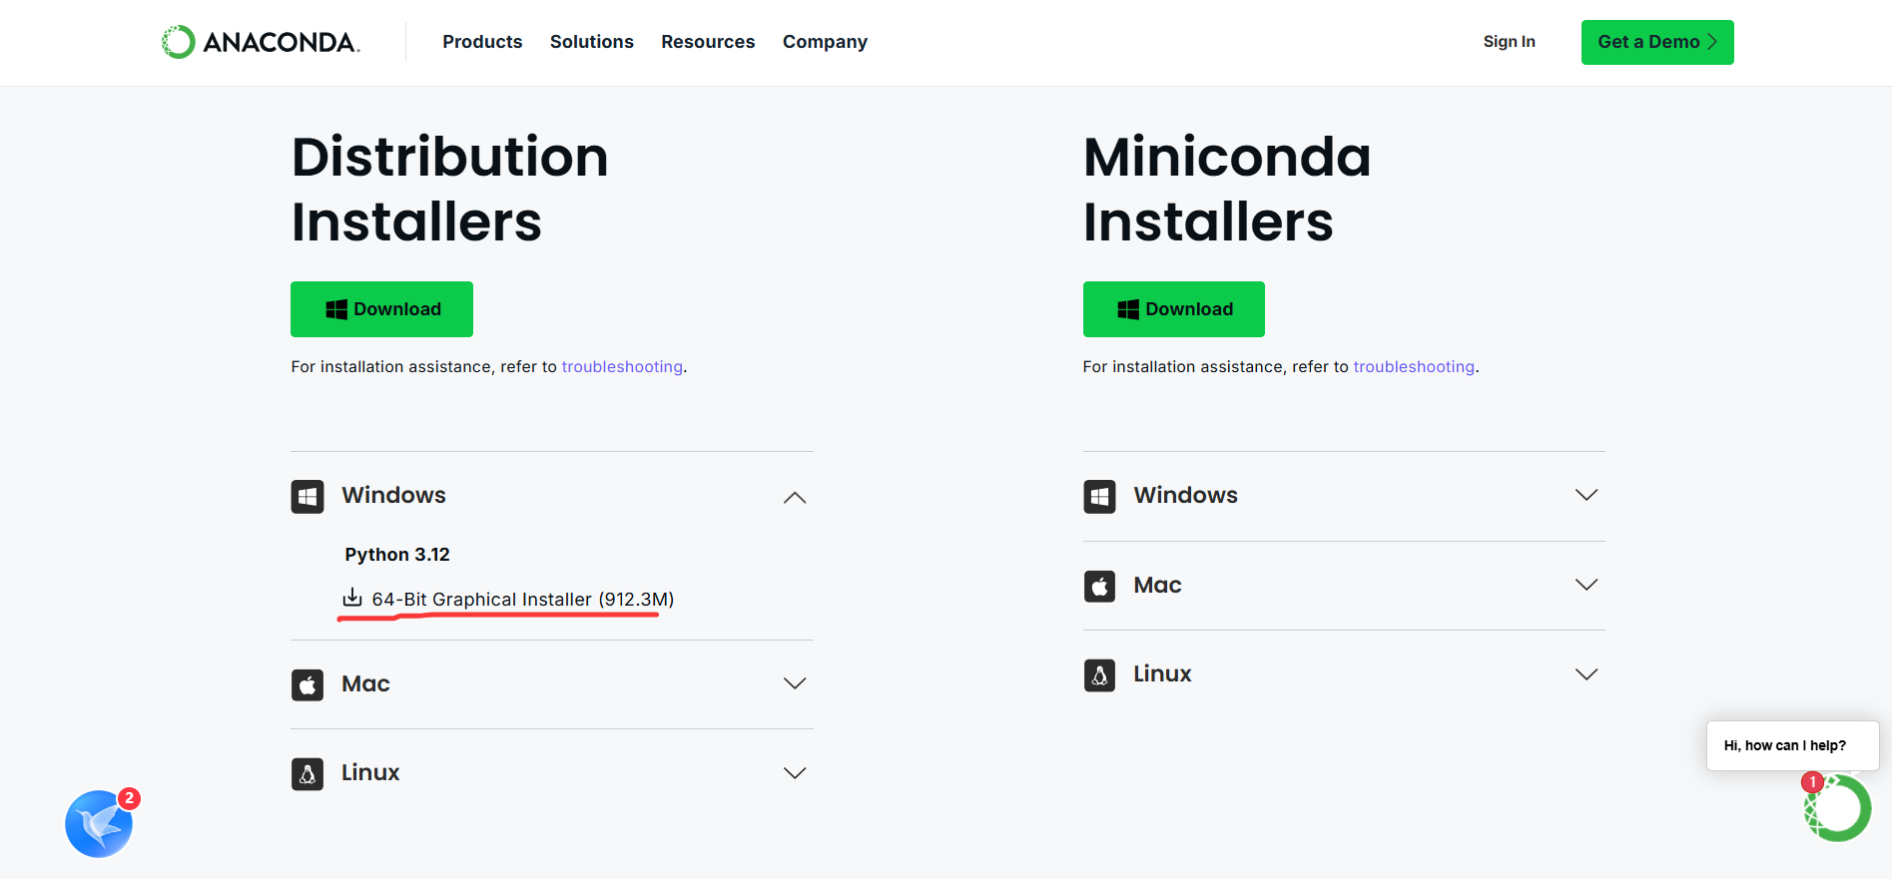Click Linux penguin icon in Distribution section
Screen dimensions: 1892x879
point(308,773)
